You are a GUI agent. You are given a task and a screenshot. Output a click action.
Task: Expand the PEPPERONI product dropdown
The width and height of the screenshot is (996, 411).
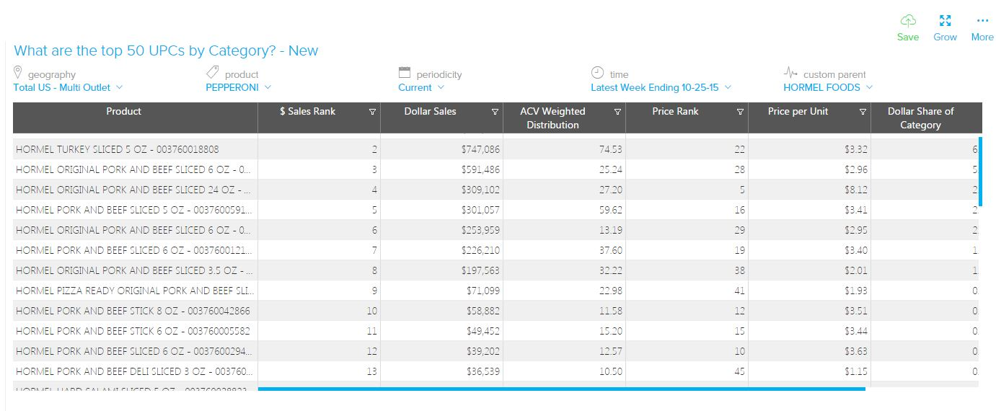(238, 87)
